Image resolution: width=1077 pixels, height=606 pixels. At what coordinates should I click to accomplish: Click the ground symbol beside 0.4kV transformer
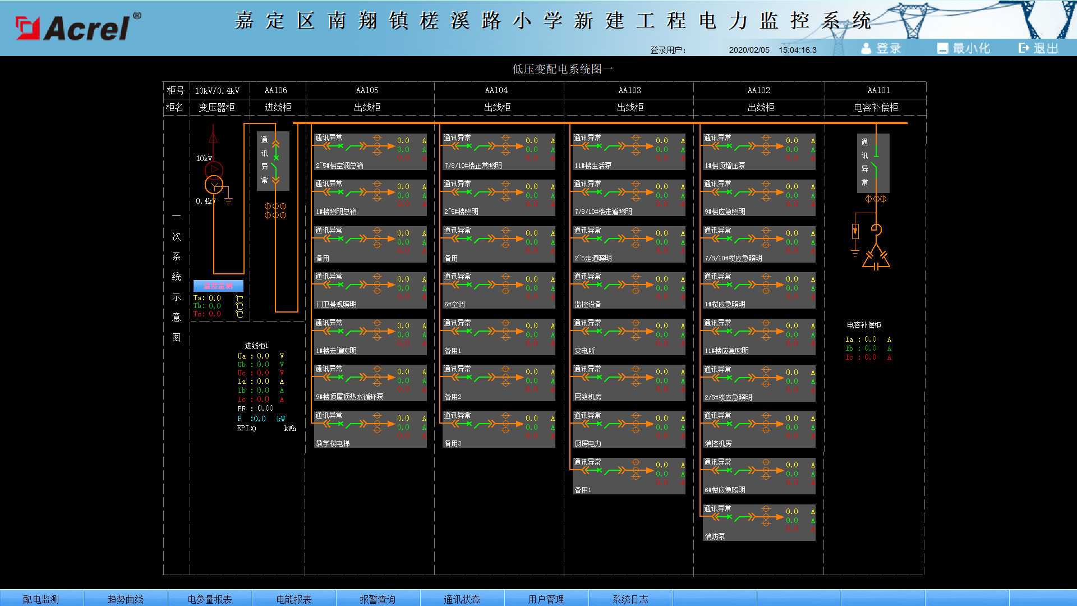(x=228, y=200)
